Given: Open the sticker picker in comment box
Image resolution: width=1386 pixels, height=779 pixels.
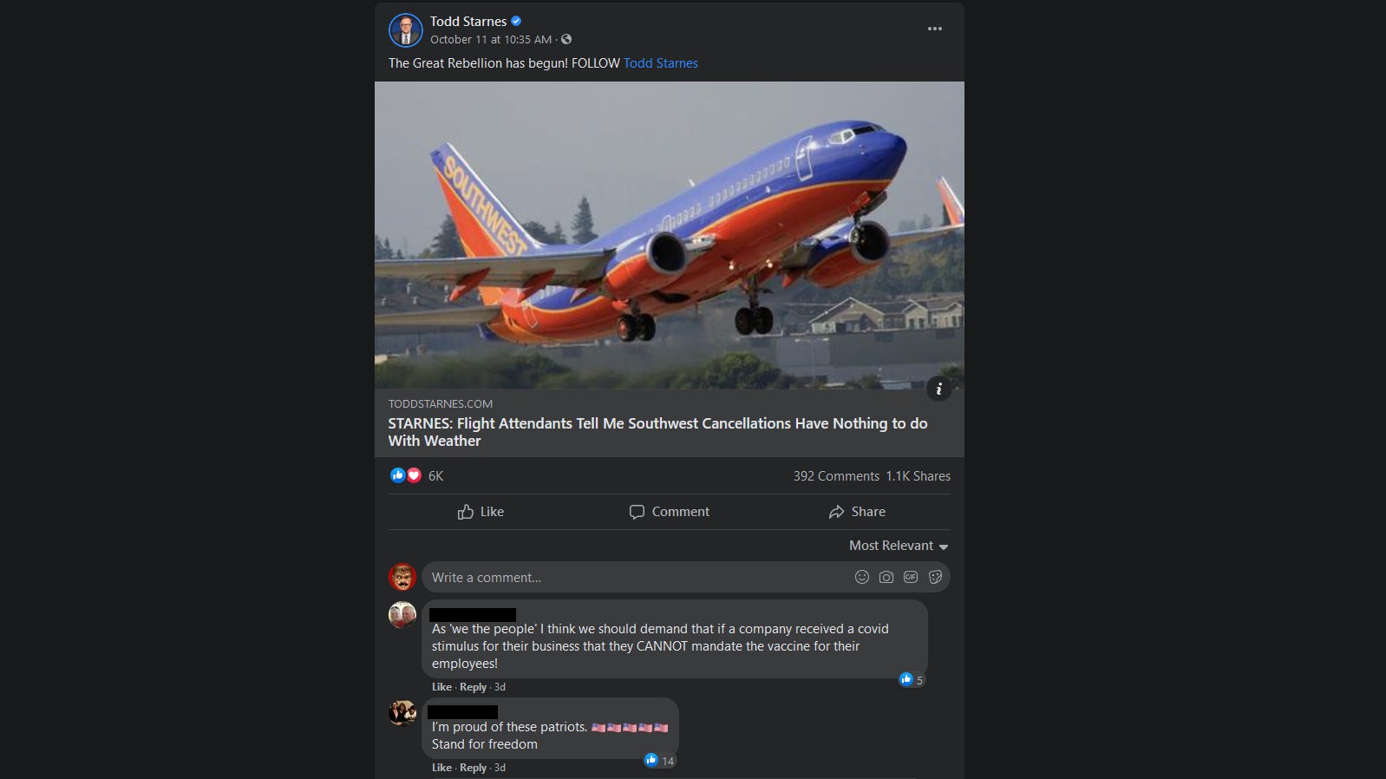Looking at the screenshot, I should (x=935, y=578).
